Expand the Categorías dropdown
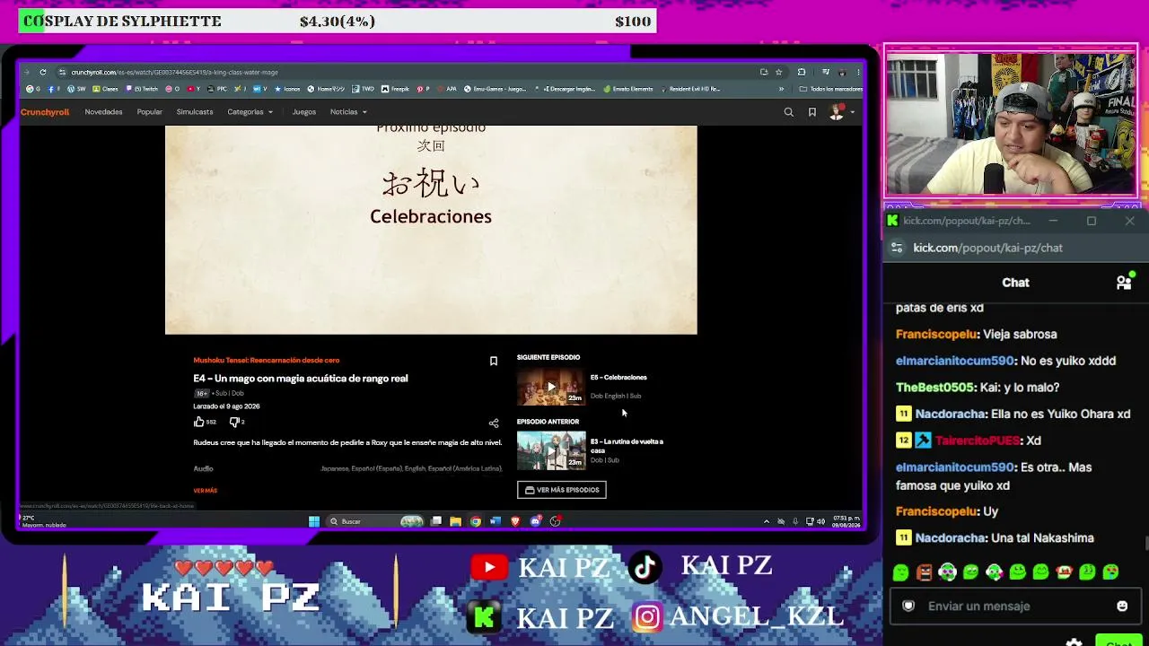Viewport: 1149px width, 646px height. click(x=250, y=112)
